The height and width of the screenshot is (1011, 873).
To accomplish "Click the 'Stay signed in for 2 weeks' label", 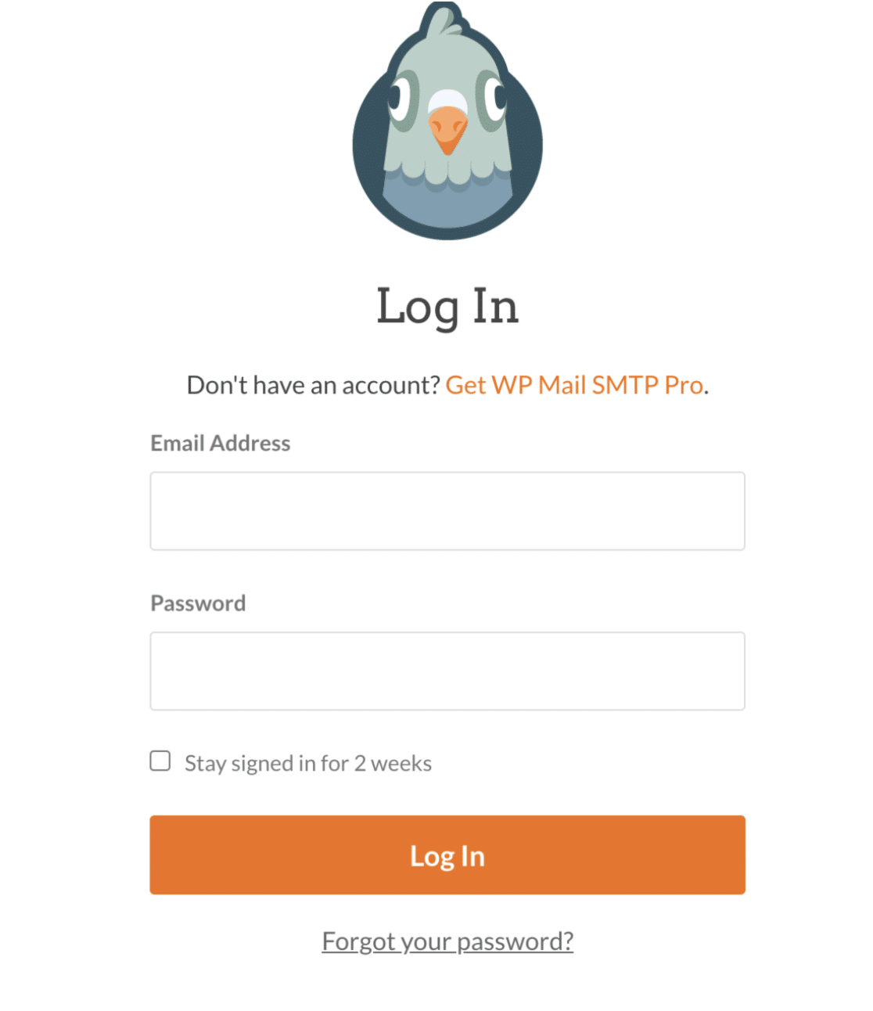I will tap(308, 763).
